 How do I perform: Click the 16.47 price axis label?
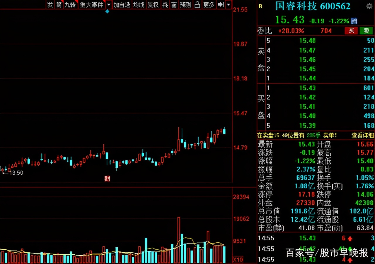point(240,113)
